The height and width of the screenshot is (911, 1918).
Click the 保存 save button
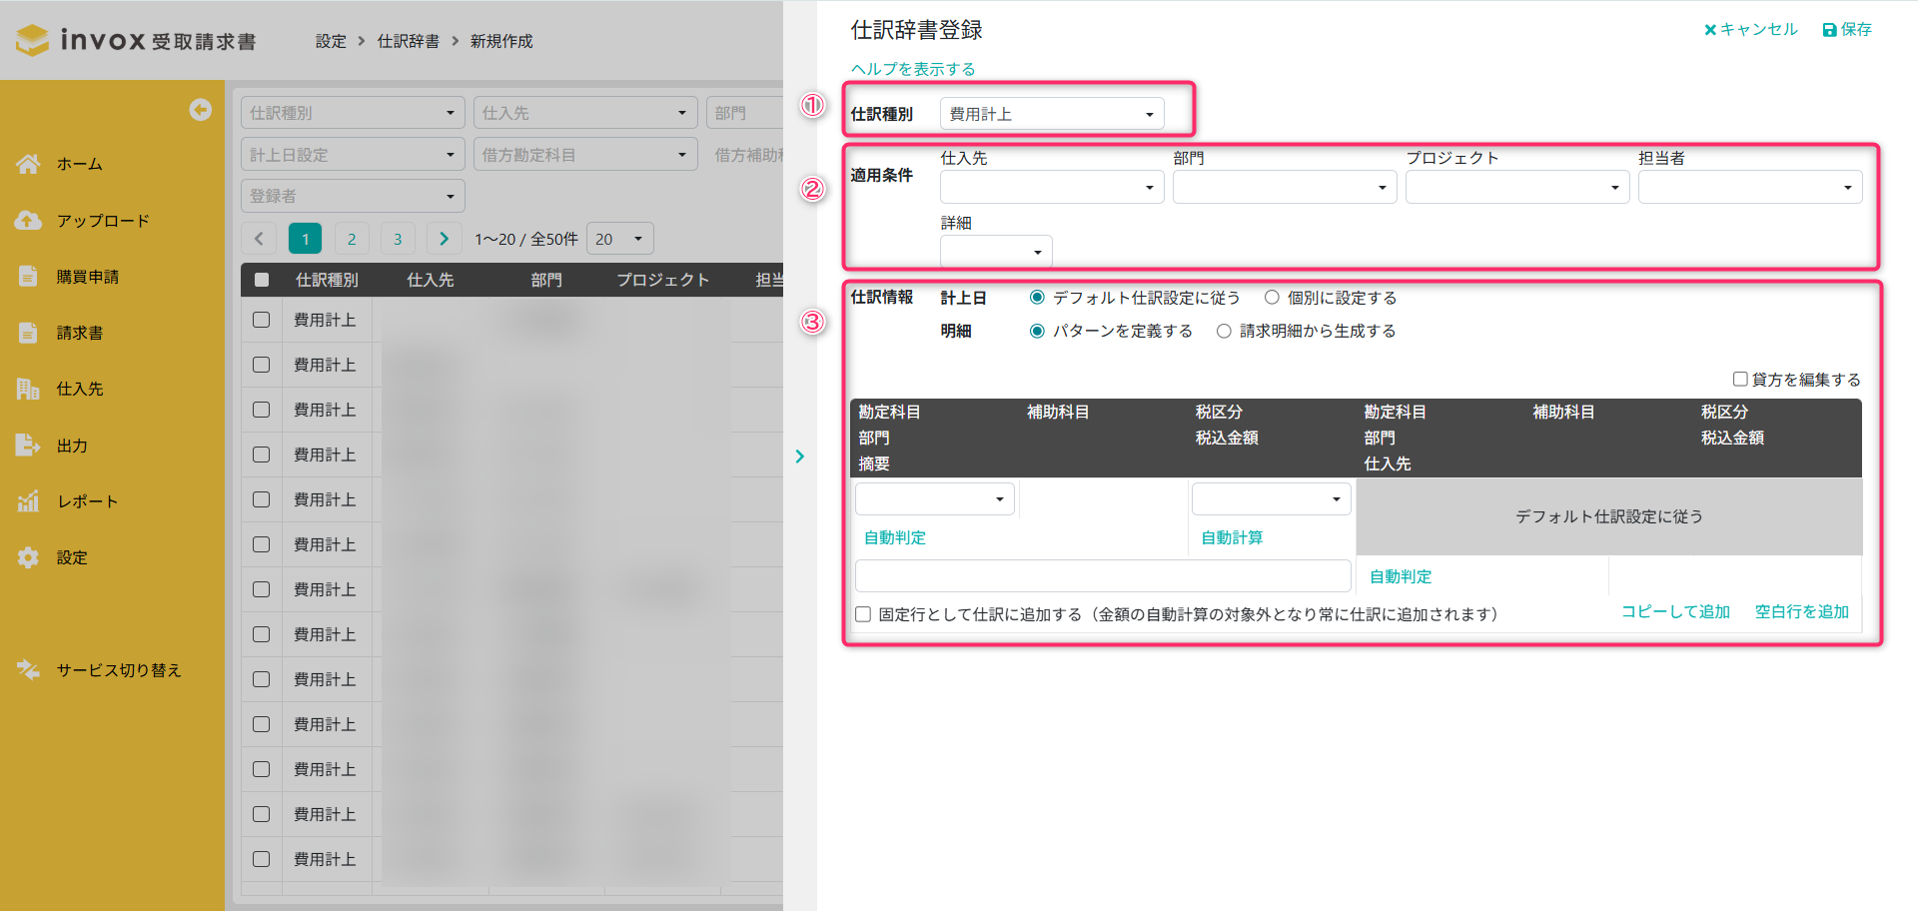1847,30
